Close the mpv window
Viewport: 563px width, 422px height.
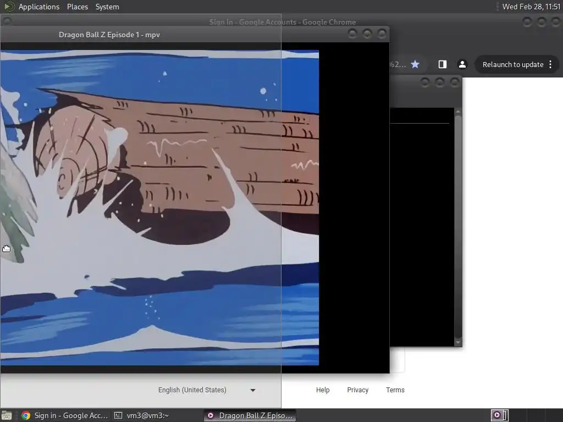(x=382, y=34)
